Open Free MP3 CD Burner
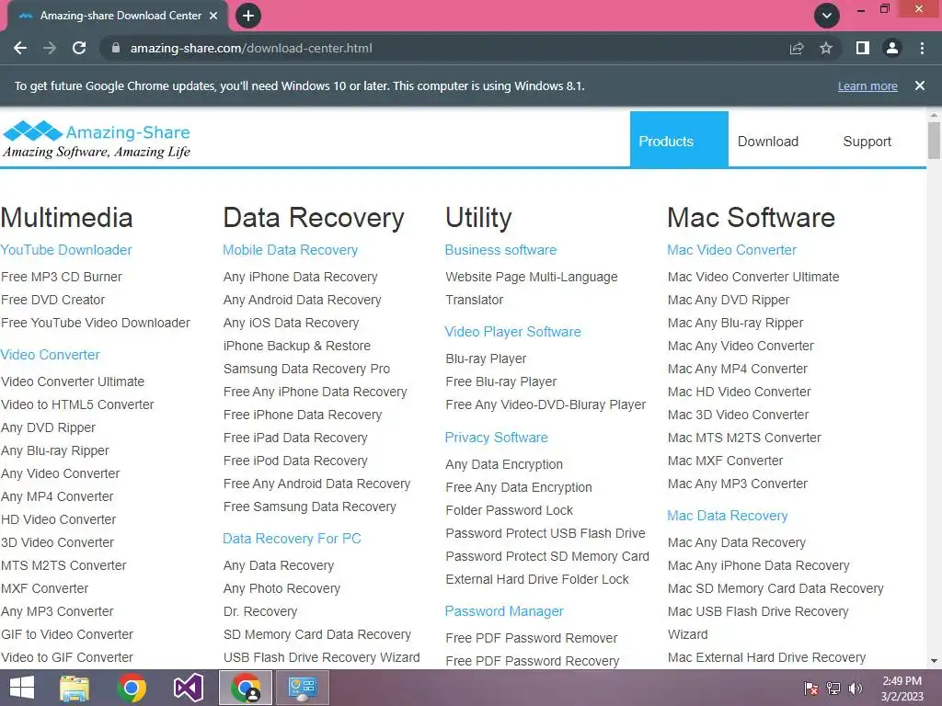 [62, 277]
